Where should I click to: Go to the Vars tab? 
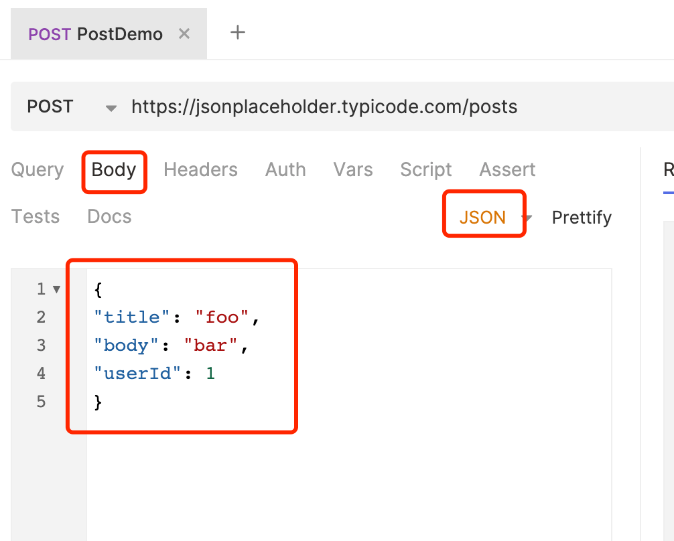pyautogui.click(x=353, y=170)
